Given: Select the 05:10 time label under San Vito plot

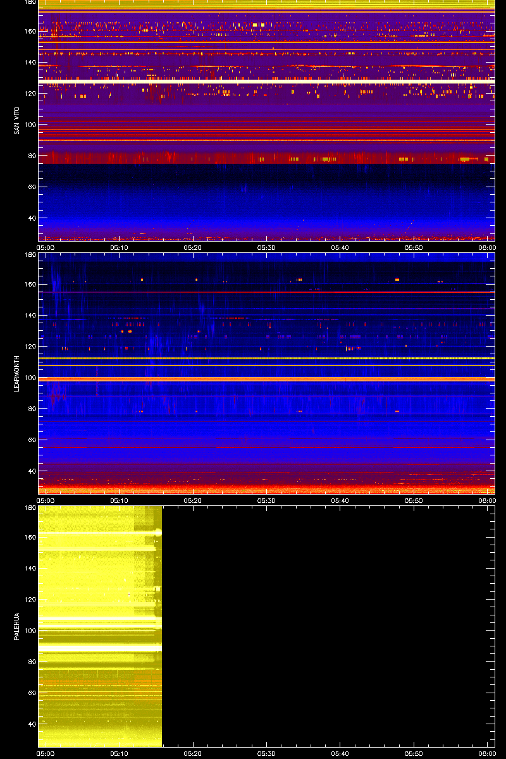Looking at the screenshot, I should pos(119,247).
